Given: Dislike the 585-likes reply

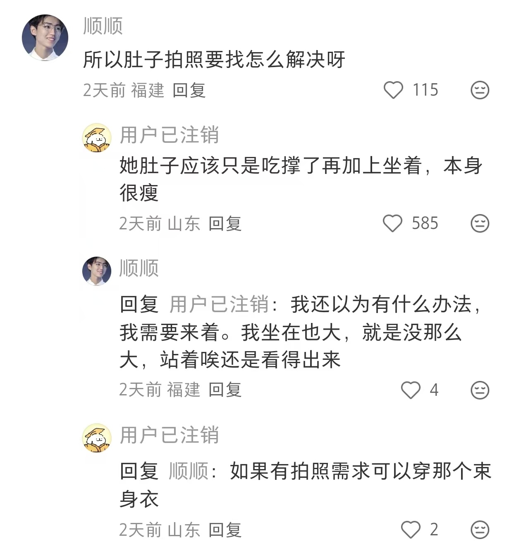Looking at the screenshot, I should click(480, 224).
